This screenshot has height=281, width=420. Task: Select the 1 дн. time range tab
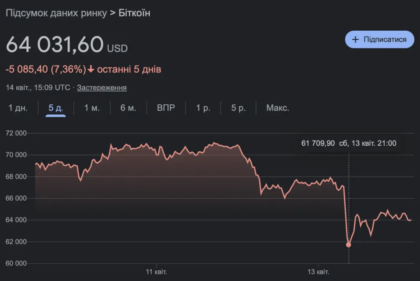(x=18, y=108)
